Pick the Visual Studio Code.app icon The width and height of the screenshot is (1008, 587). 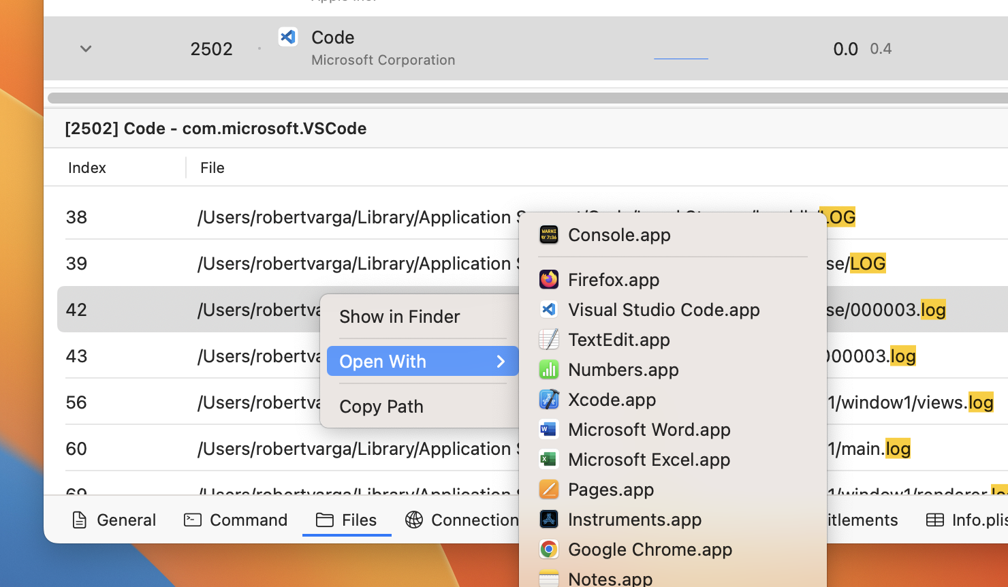pos(549,310)
